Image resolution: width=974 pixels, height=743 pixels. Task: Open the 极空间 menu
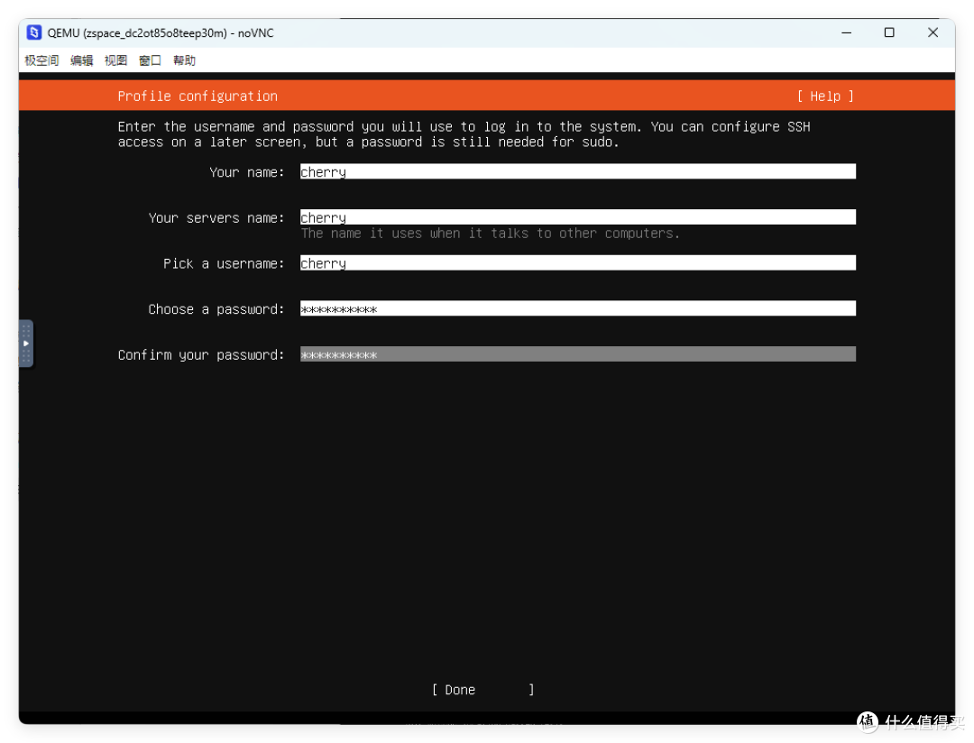tap(41, 60)
